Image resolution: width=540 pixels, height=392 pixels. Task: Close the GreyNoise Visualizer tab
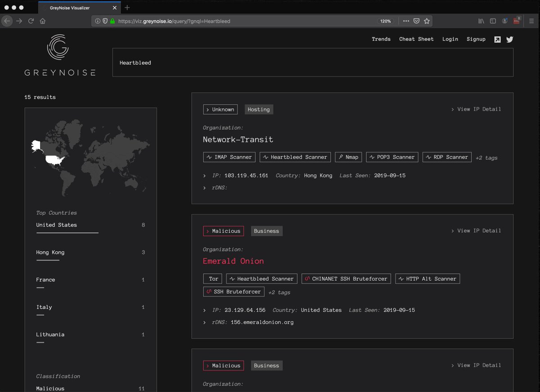tap(115, 8)
